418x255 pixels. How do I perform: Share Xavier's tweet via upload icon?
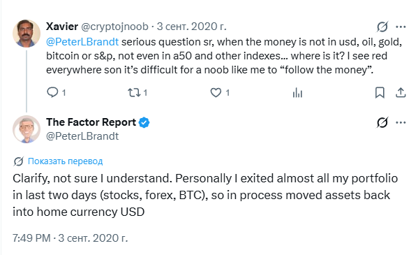[401, 93]
